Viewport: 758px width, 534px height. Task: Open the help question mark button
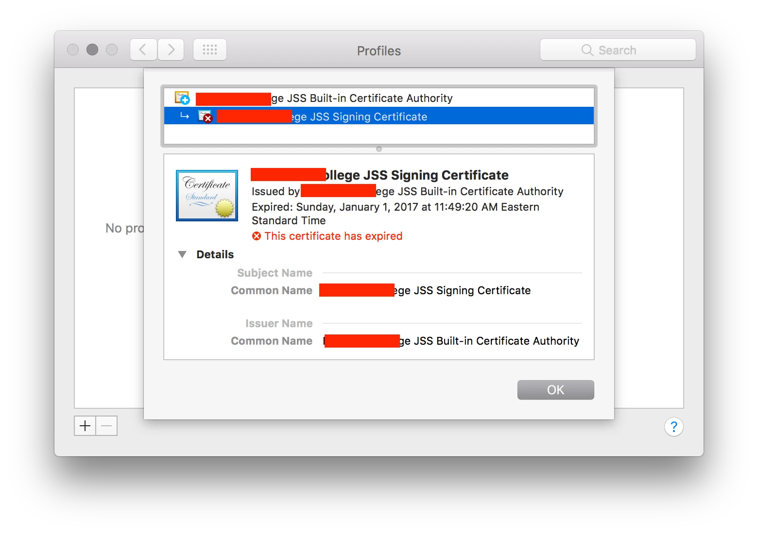(673, 427)
